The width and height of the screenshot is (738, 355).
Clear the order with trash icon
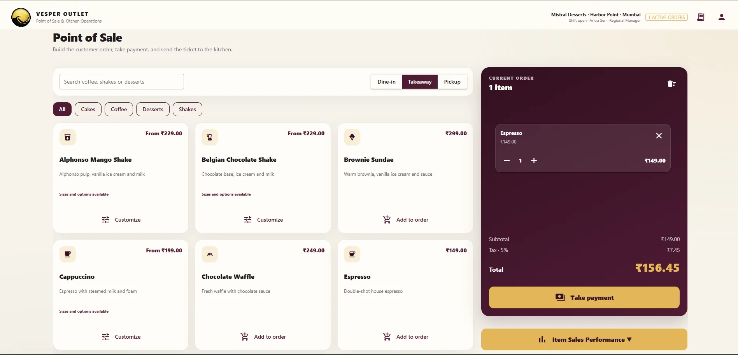pyautogui.click(x=671, y=84)
